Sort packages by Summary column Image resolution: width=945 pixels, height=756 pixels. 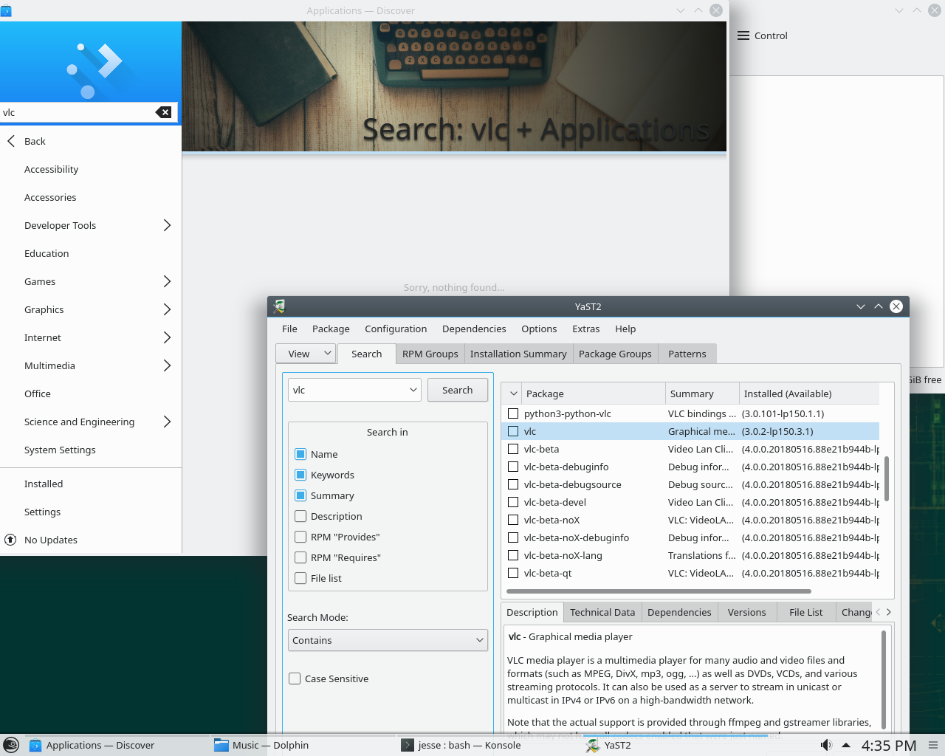click(x=702, y=394)
